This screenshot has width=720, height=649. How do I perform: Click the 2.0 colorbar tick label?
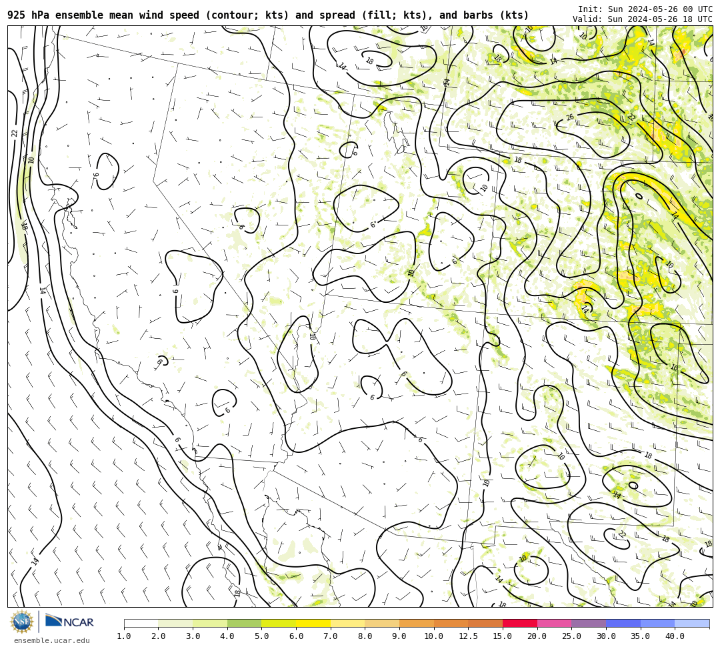click(159, 636)
